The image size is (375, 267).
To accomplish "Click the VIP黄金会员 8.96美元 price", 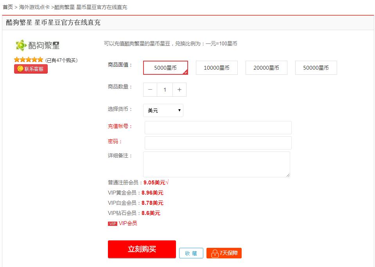I will (x=153, y=193).
